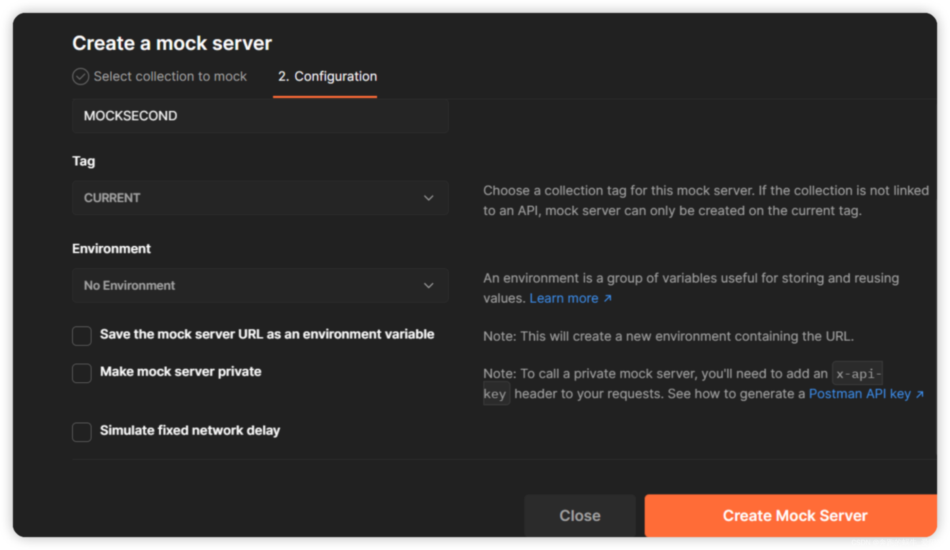Image resolution: width=950 pixels, height=550 pixels.
Task: Click the external link arrow after Learn more
Action: tap(607, 298)
